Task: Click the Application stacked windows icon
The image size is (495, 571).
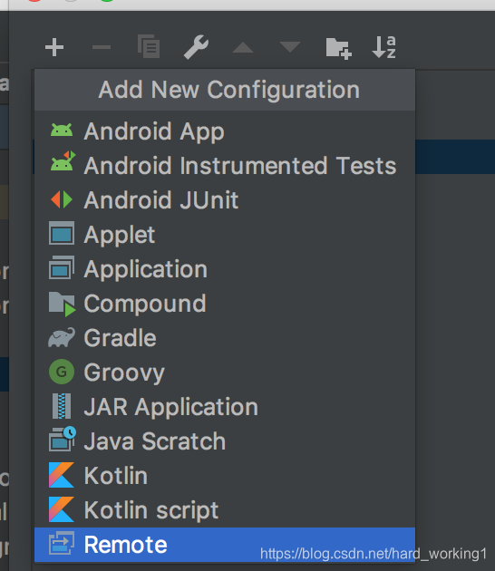Action: pyautogui.click(x=62, y=267)
